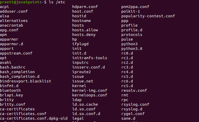Select the python3.8 directory name
199x122 pixels.
pos(132,49)
